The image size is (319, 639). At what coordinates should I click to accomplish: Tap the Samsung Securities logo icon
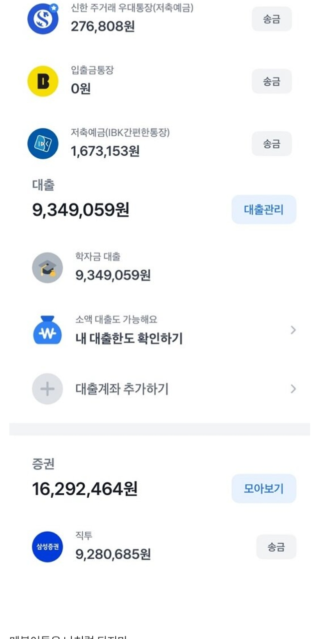(x=47, y=547)
